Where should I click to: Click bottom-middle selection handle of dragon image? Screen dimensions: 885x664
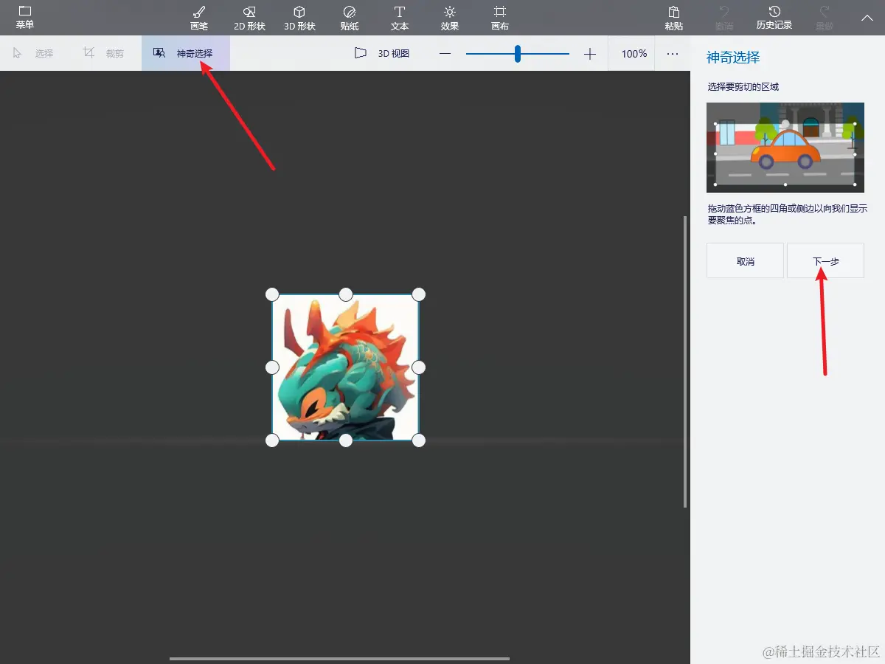(345, 440)
